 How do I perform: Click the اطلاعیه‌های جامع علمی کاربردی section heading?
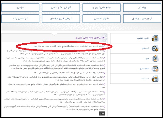coord(90,38)
